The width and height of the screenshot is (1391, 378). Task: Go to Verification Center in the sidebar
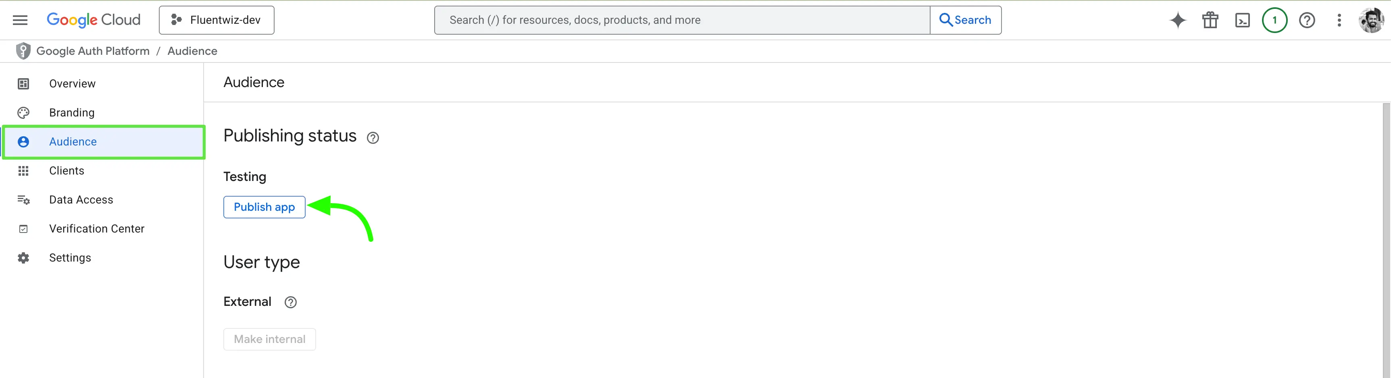click(x=97, y=228)
